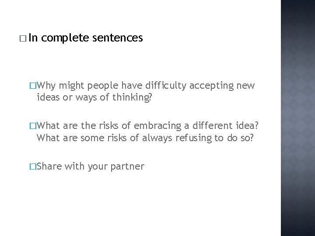Click the text 'Share with your partner'
Image resolution: width=315 pixels, height=236 pixels.
(91, 167)
